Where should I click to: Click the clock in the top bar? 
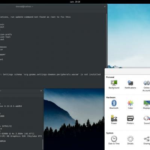75,2
